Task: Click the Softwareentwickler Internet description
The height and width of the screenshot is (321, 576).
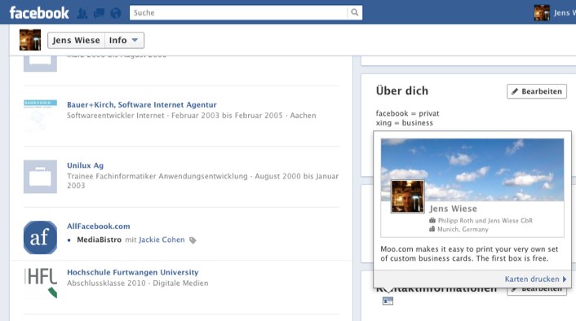Action: click(x=192, y=116)
